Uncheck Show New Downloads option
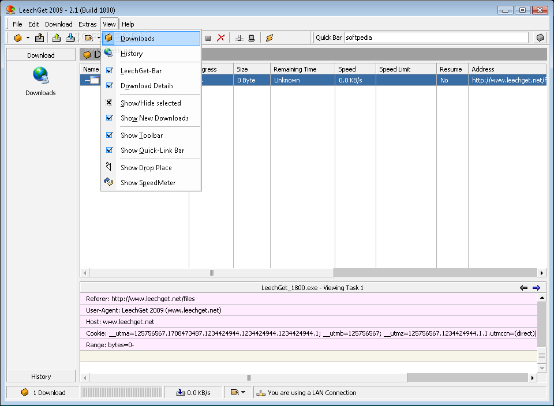The width and height of the screenshot is (554, 406). point(110,118)
